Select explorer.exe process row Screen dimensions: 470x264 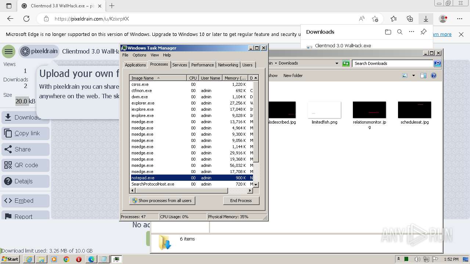(x=191, y=103)
